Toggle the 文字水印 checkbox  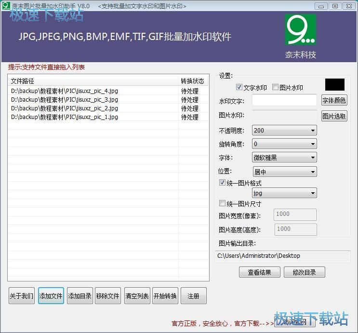click(239, 87)
